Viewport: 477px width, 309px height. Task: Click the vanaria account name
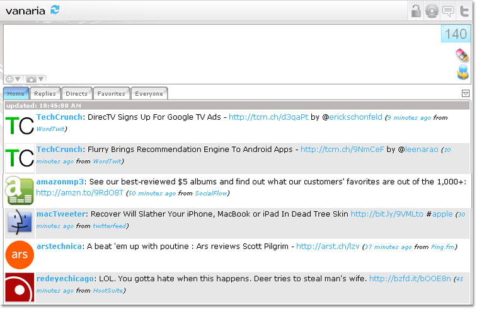click(x=25, y=11)
